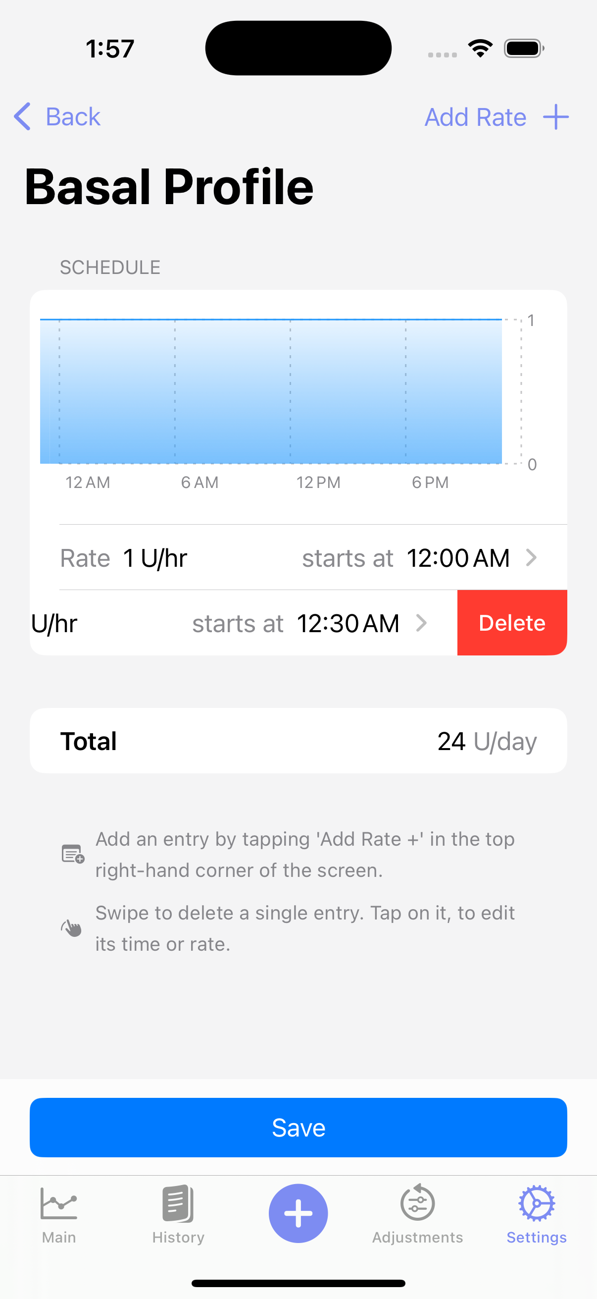Image resolution: width=597 pixels, height=1299 pixels.
Task: Switch to the History tab label
Action: (178, 1238)
